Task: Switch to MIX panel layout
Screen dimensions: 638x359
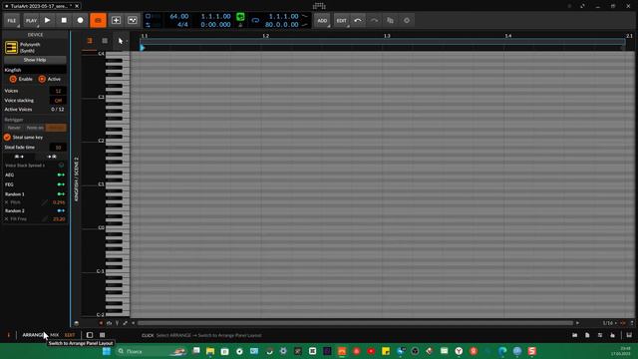Action: pos(55,335)
